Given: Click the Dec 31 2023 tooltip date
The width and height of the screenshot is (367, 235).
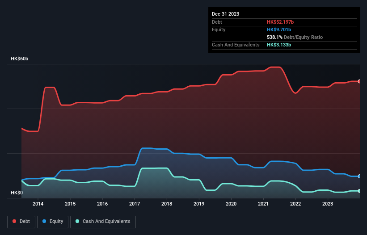Looking at the screenshot, I should point(225,14).
